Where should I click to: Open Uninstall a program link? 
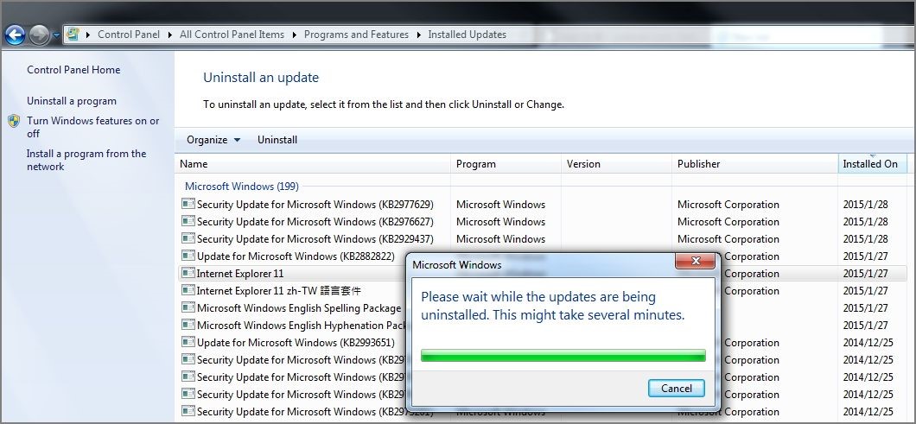pos(71,101)
